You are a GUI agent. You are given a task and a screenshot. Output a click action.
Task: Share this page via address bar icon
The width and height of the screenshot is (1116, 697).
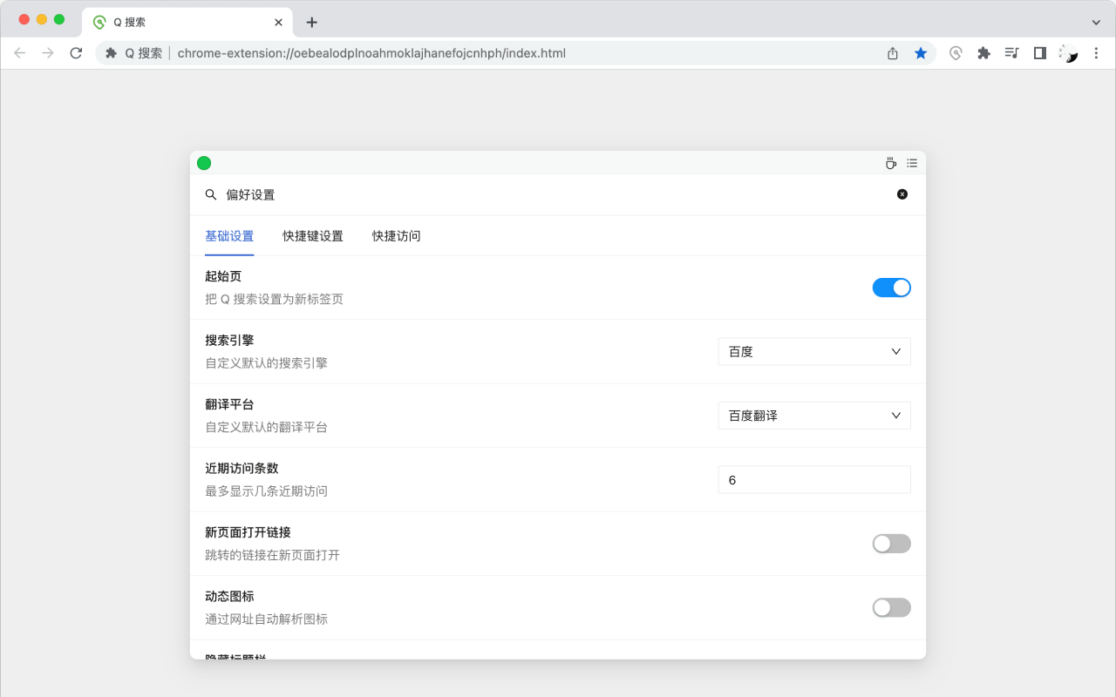point(893,53)
